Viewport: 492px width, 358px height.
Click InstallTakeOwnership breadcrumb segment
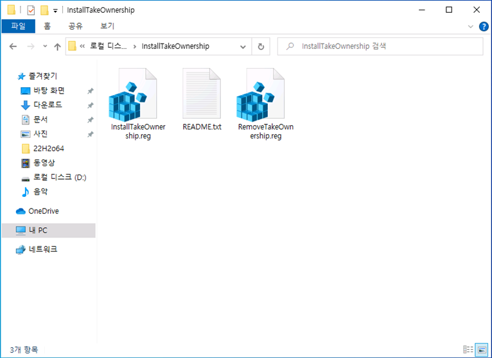pyautogui.click(x=175, y=46)
